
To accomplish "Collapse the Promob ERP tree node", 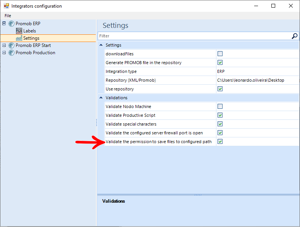I will 4,24.
